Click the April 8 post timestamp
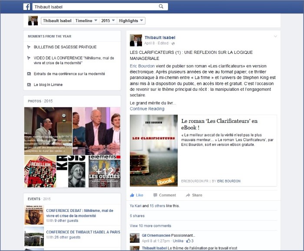Viewport: 304px width, 251px height. click(149, 43)
